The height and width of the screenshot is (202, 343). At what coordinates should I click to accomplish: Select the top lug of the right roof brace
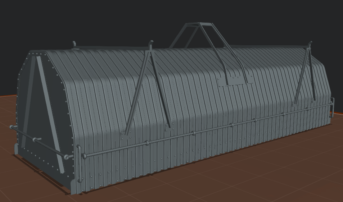coord(310,44)
